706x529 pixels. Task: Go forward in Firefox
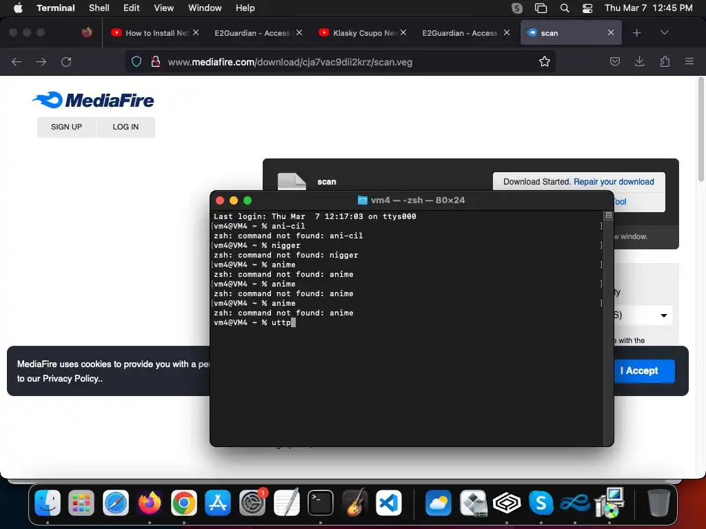pyautogui.click(x=41, y=61)
